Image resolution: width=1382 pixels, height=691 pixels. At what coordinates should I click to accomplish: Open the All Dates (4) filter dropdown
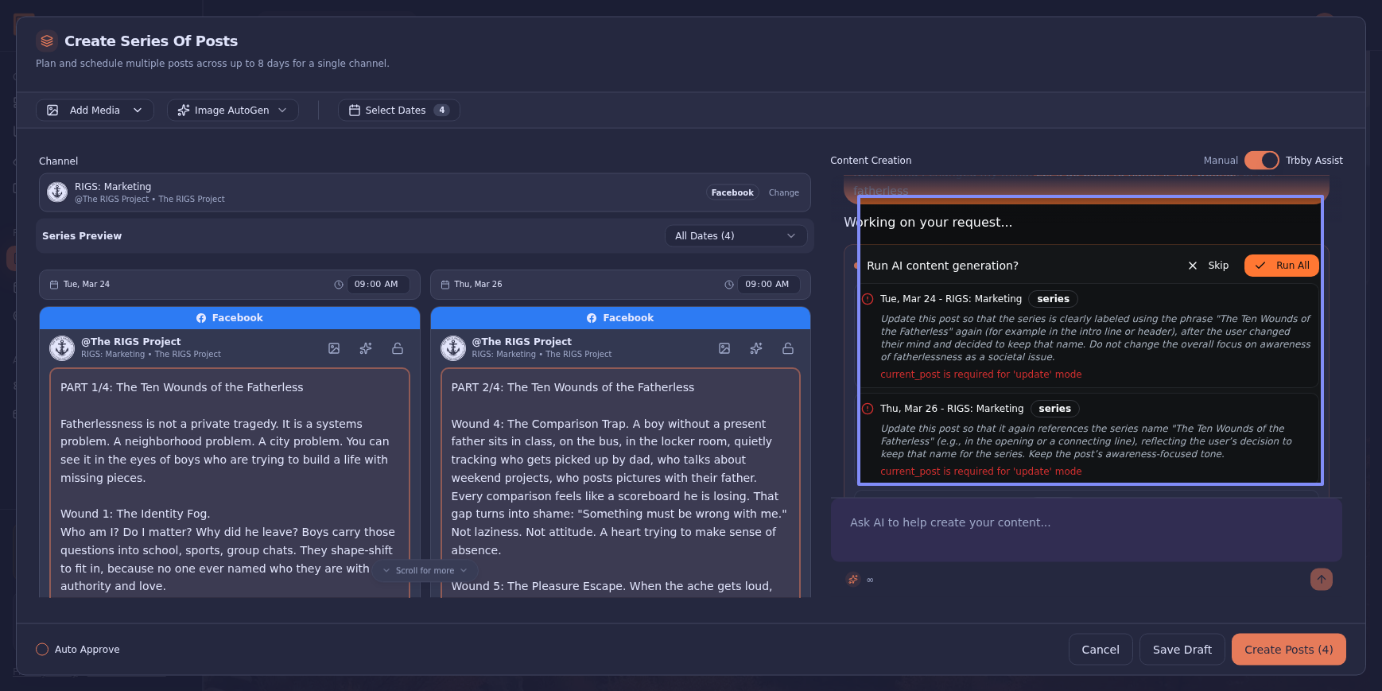click(735, 236)
